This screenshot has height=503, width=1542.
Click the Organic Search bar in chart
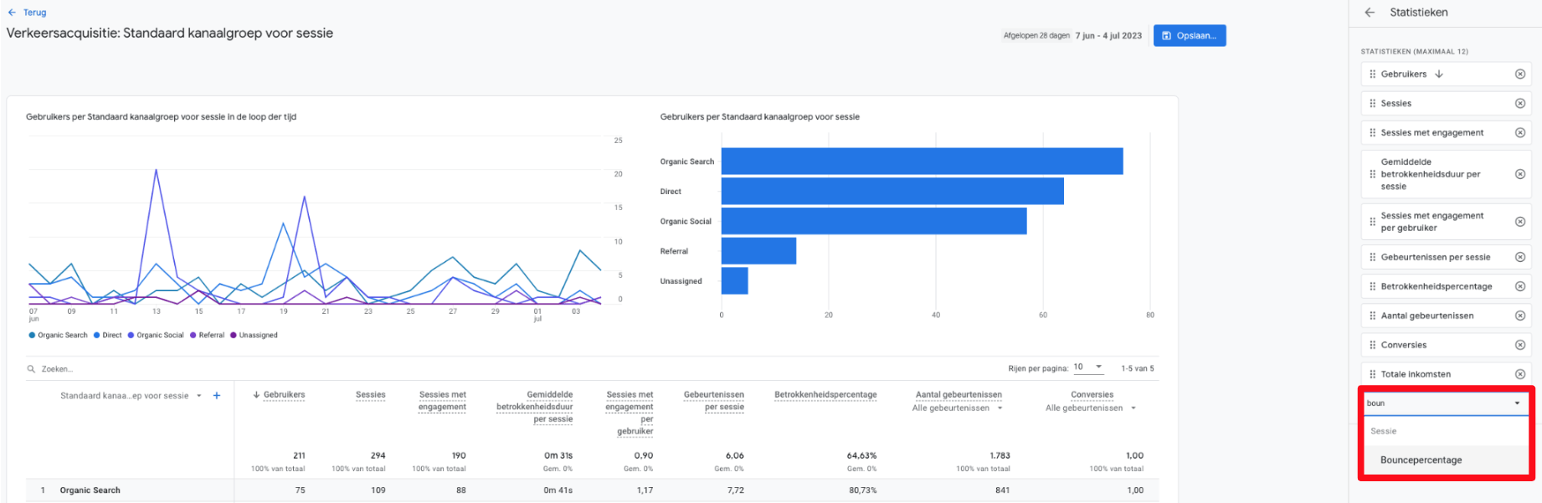tap(921, 162)
